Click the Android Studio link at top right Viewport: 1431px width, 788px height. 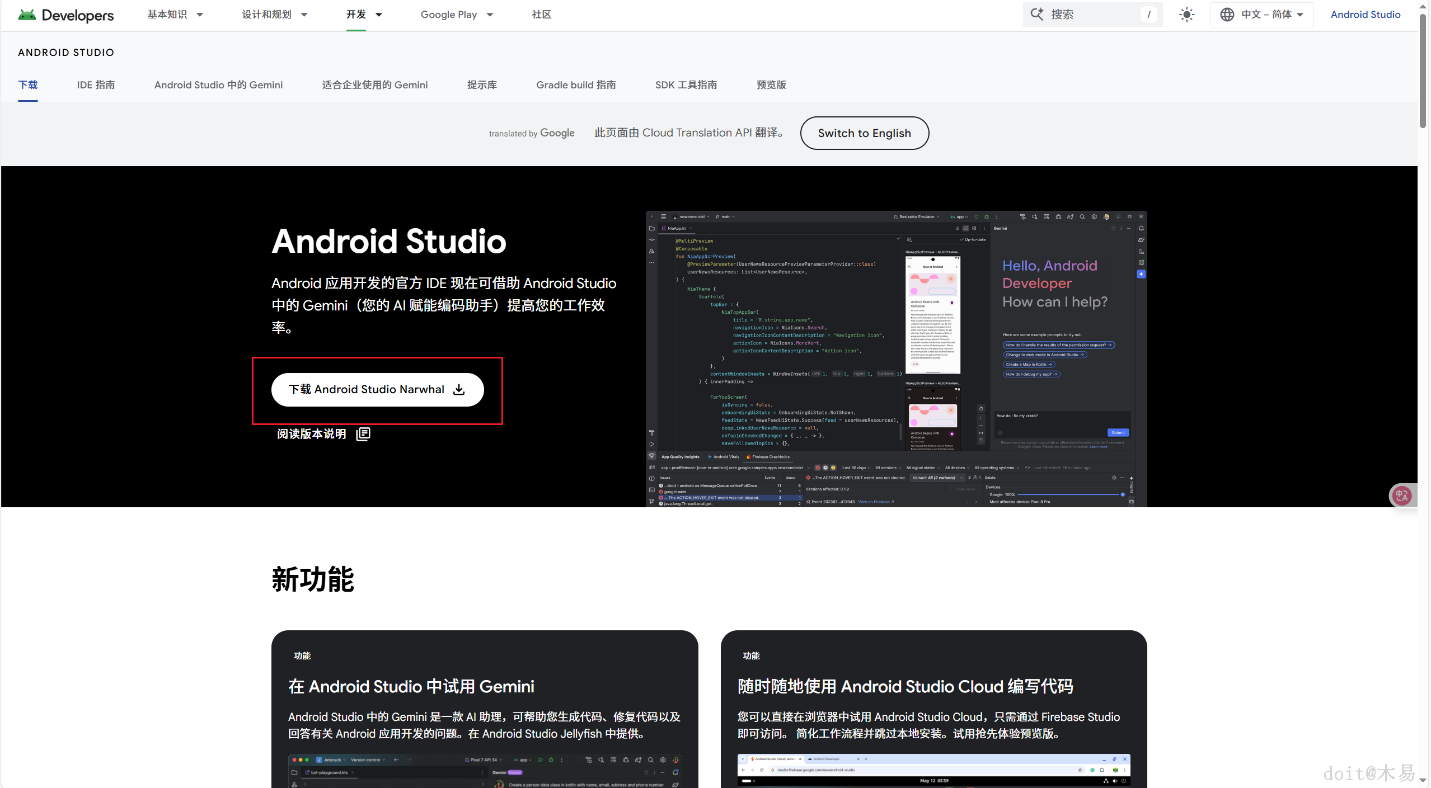pos(1365,15)
